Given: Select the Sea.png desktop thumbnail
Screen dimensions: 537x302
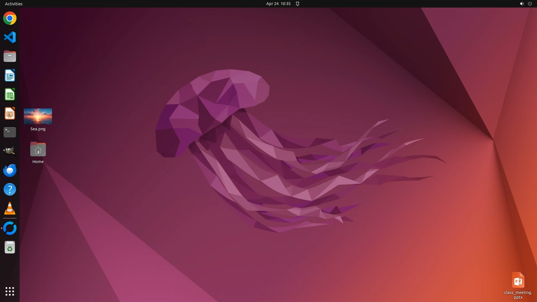Looking at the screenshot, I should [x=38, y=116].
